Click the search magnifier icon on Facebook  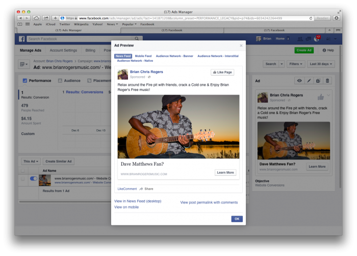[137, 39]
